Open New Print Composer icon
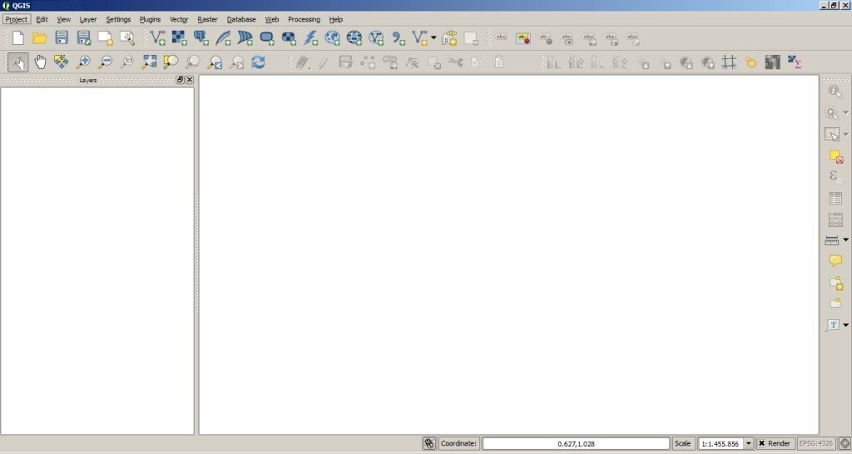Image resolution: width=852 pixels, height=454 pixels. pos(105,38)
